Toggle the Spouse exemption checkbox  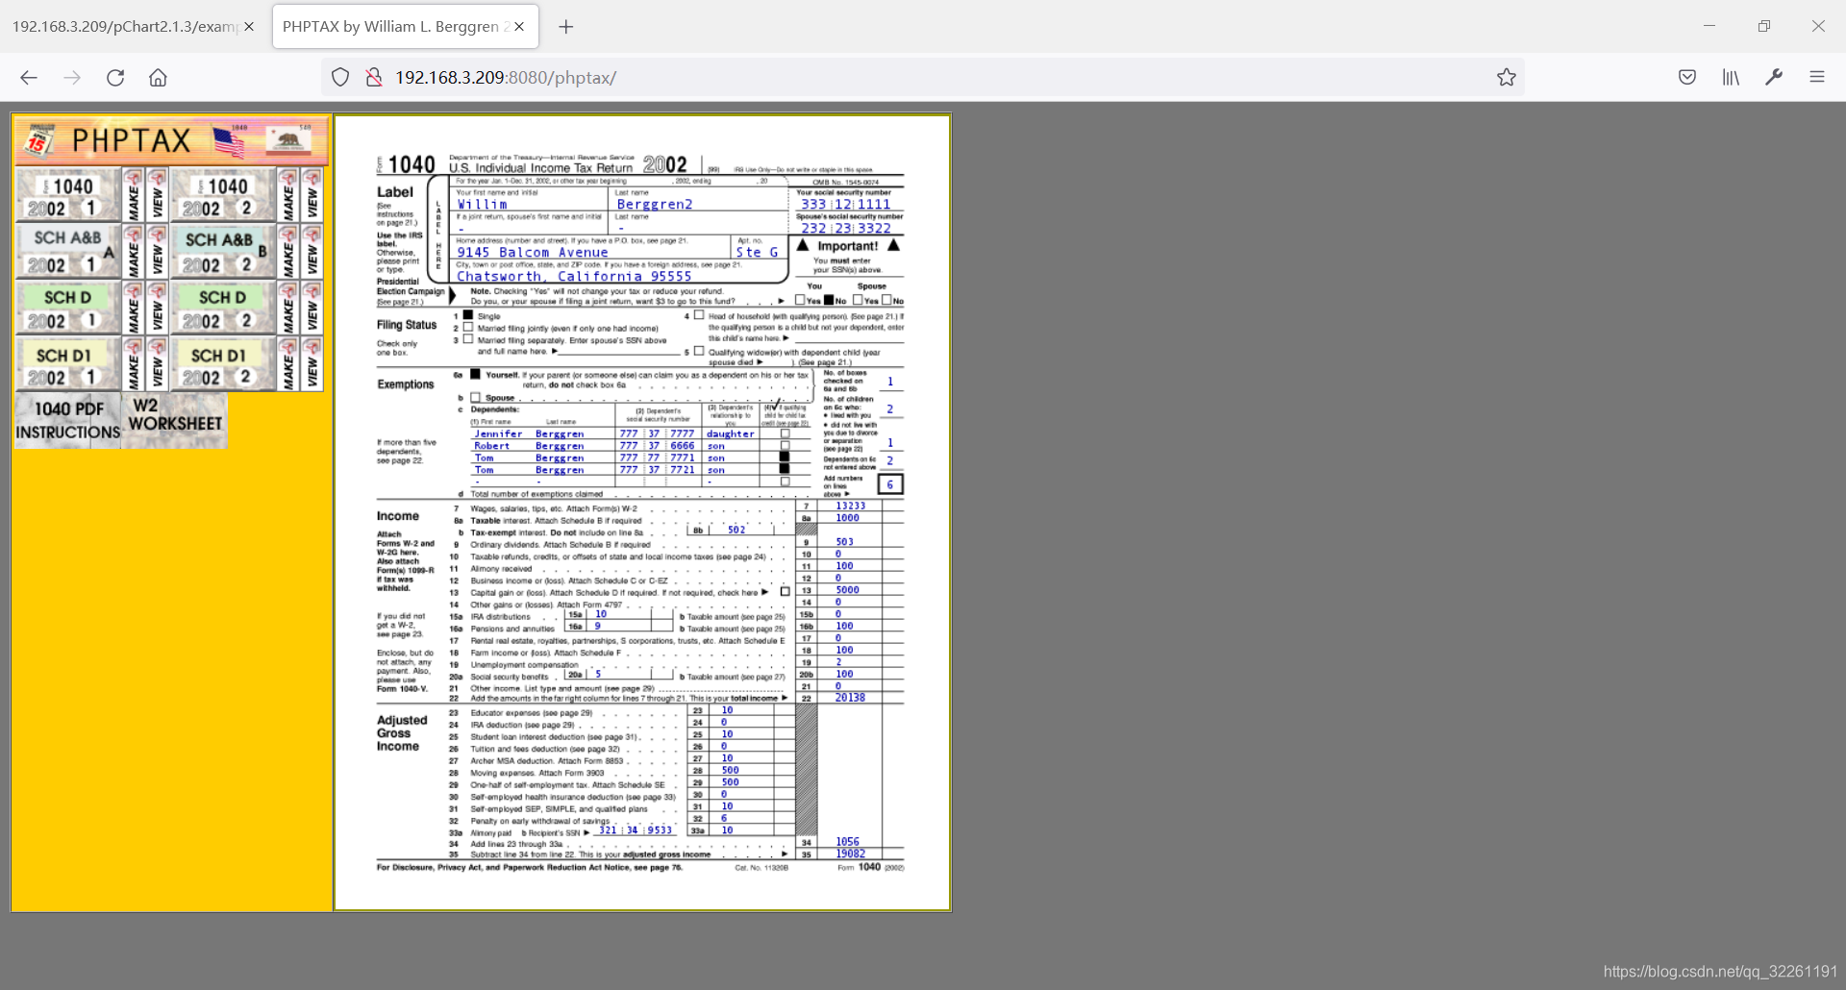point(475,397)
